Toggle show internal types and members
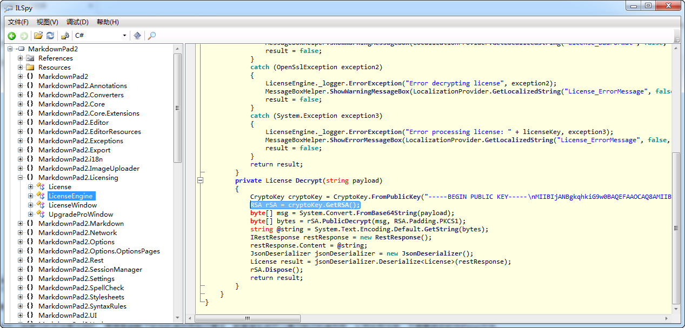The height and width of the screenshot is (328, 685). click(x=64, y=36)
